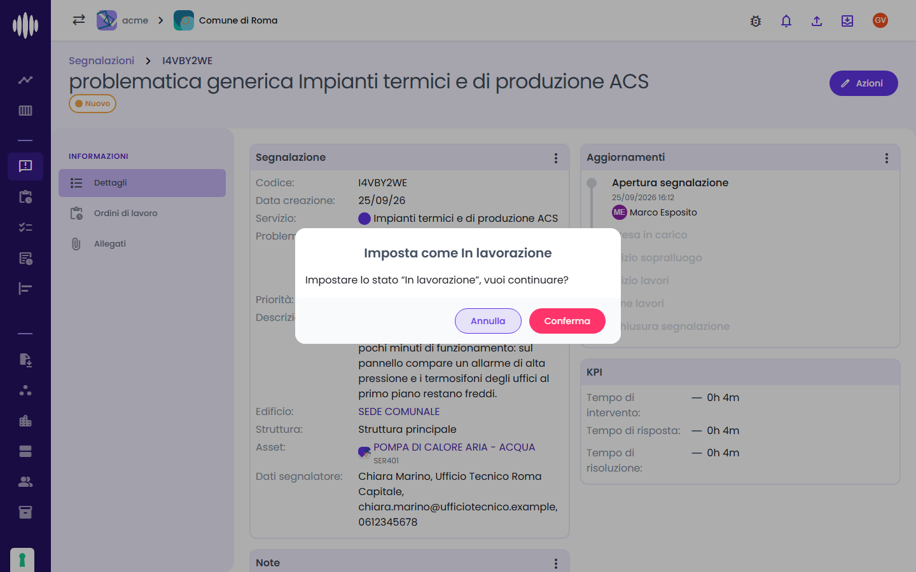Select Ordini di lavoro tab
Viewport: 916px width, 572px height.
[142, 214]
